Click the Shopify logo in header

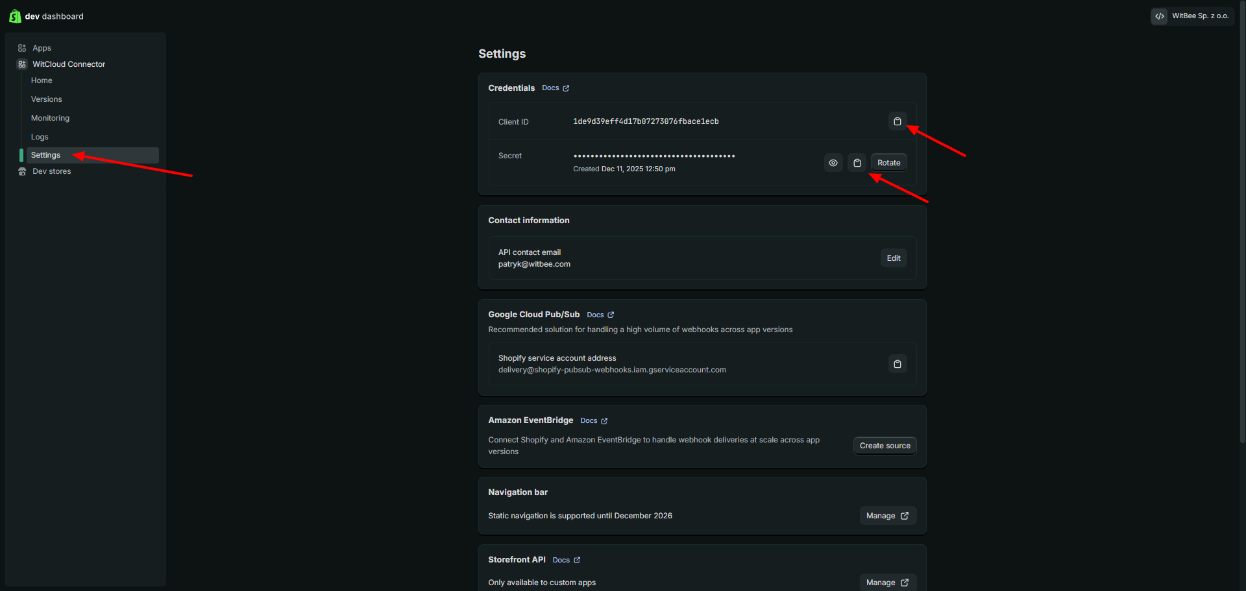coord(15,16)
